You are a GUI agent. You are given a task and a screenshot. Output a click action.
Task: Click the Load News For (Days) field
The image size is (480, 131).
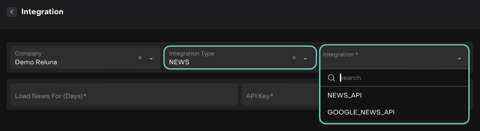tap(124, 96)
